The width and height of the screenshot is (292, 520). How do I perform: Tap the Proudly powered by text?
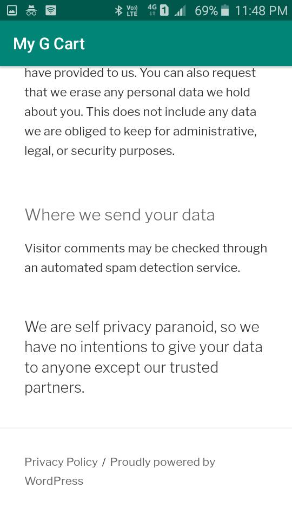click(163, 462)
